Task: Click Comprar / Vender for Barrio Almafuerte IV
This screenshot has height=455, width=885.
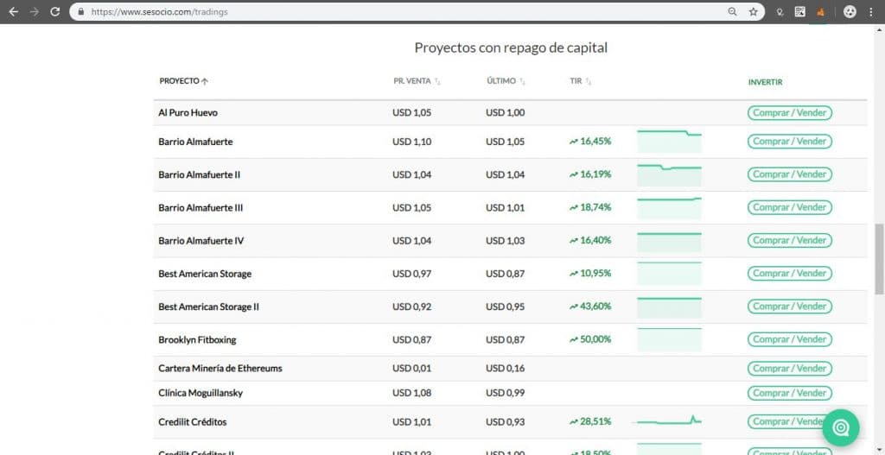Action: click(x=790, y=240)
